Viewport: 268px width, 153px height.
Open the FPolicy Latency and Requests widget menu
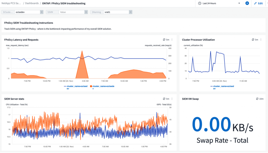(x=172, y=40)
